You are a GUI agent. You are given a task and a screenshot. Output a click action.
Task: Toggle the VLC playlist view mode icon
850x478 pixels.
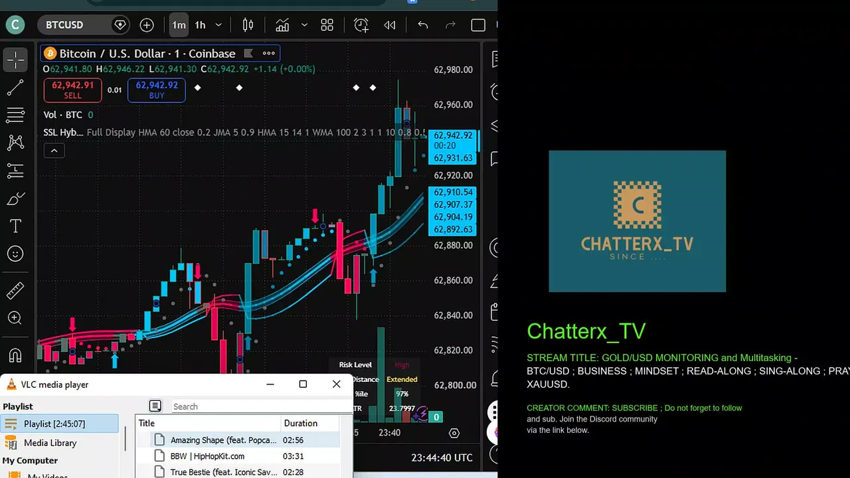[155, 406]
